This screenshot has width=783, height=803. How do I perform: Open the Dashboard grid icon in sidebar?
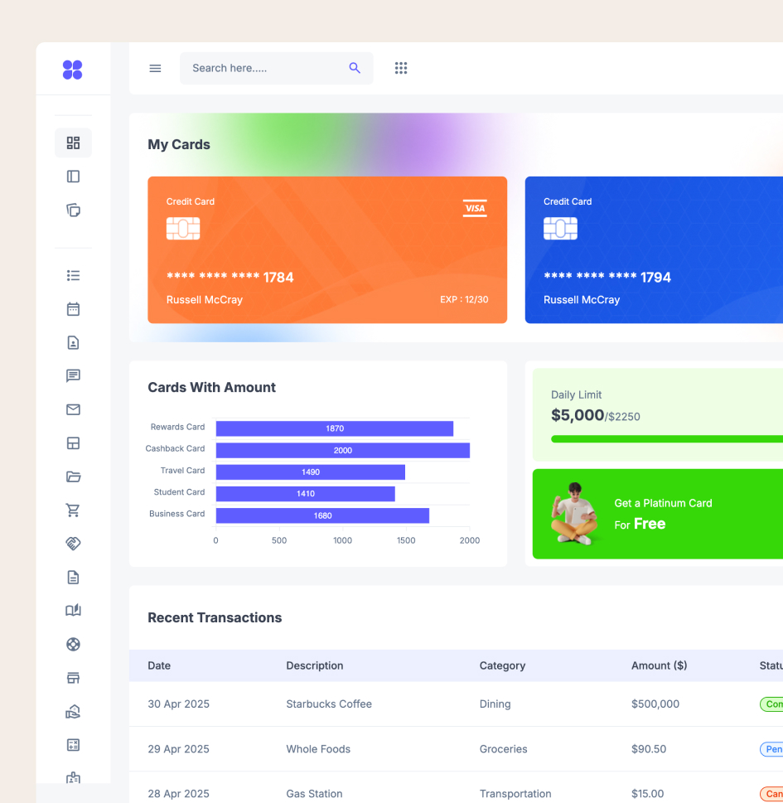click(x=73, y=142)
